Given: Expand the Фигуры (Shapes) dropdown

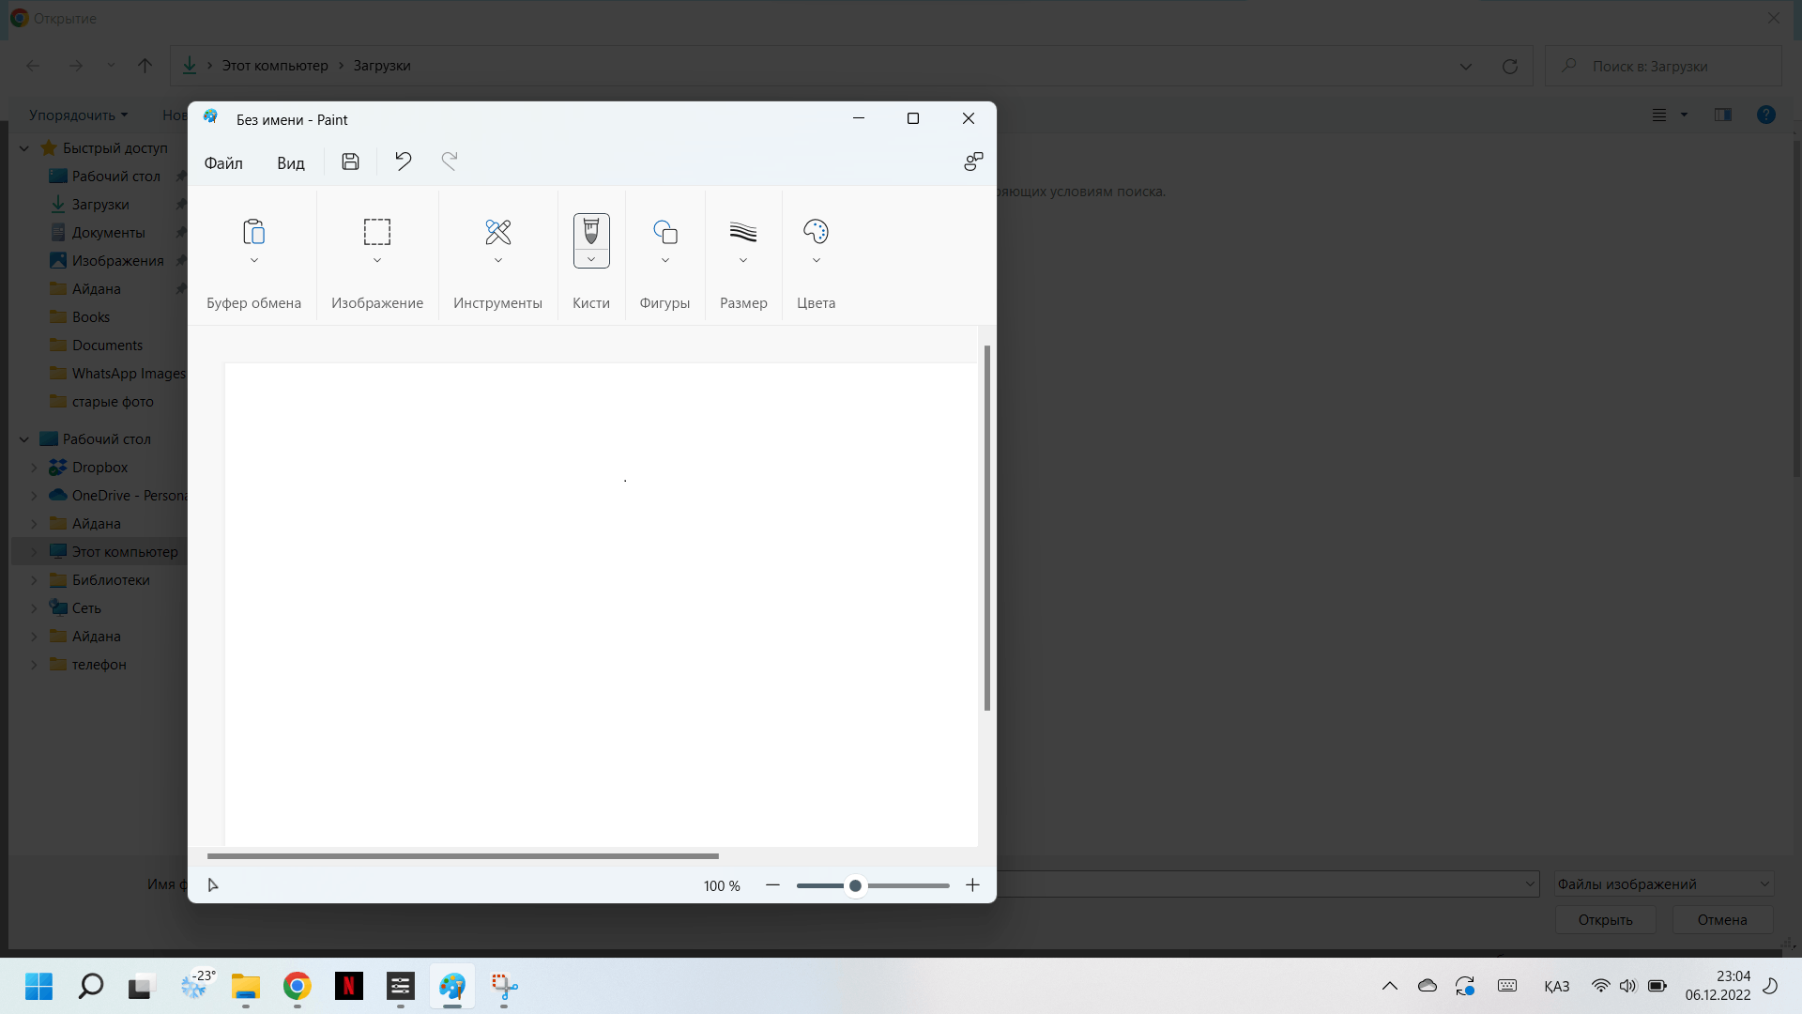Looking at the screenshot, I should [x=664, y=260].
